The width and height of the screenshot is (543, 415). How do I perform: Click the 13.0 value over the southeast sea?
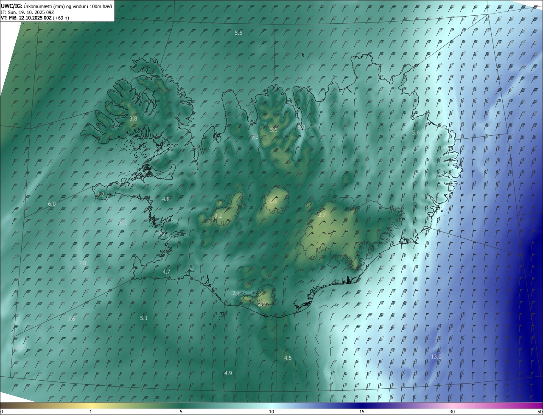pos(436,356)
